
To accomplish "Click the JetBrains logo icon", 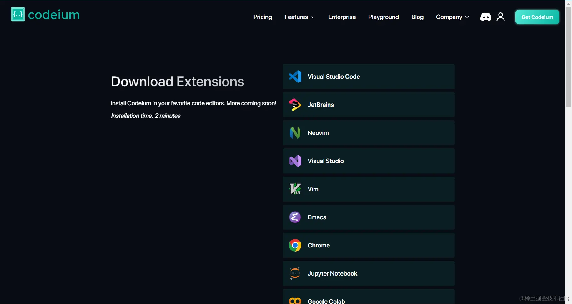I will (x=295, y=105).
